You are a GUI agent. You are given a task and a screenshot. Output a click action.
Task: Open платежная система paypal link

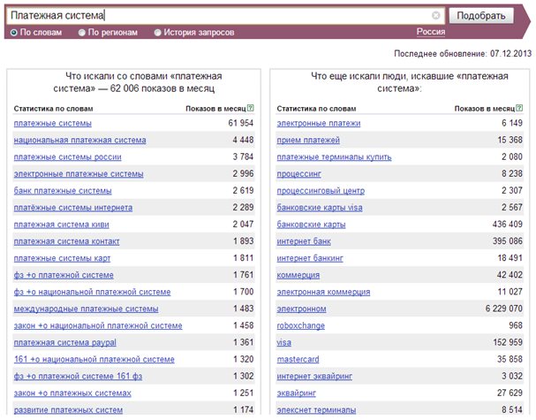click(x=65, y=342)
